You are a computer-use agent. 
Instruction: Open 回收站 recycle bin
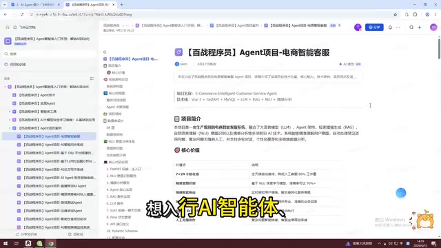point(76,234)
